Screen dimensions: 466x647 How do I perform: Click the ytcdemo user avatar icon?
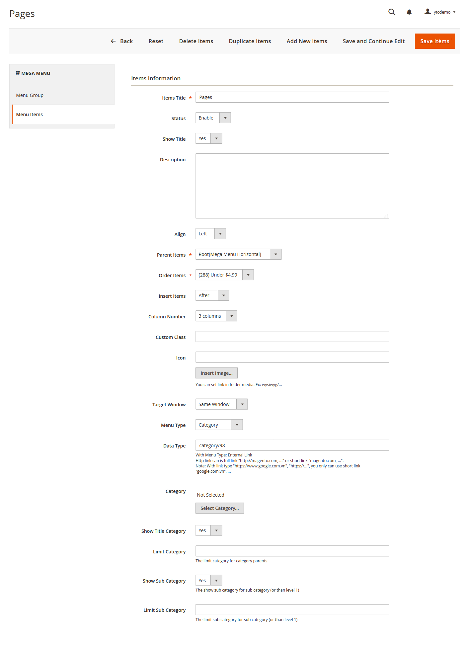(x=427, y=12)
